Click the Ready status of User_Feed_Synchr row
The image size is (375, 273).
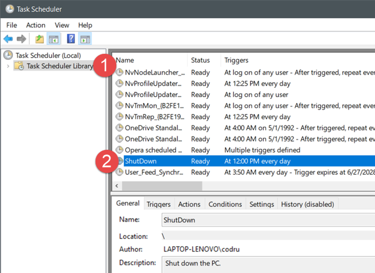pyautogui.click(x=200, y=172)
